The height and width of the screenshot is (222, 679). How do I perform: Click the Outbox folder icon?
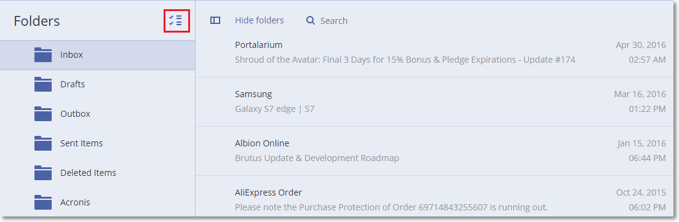click(x=43, y=114)
